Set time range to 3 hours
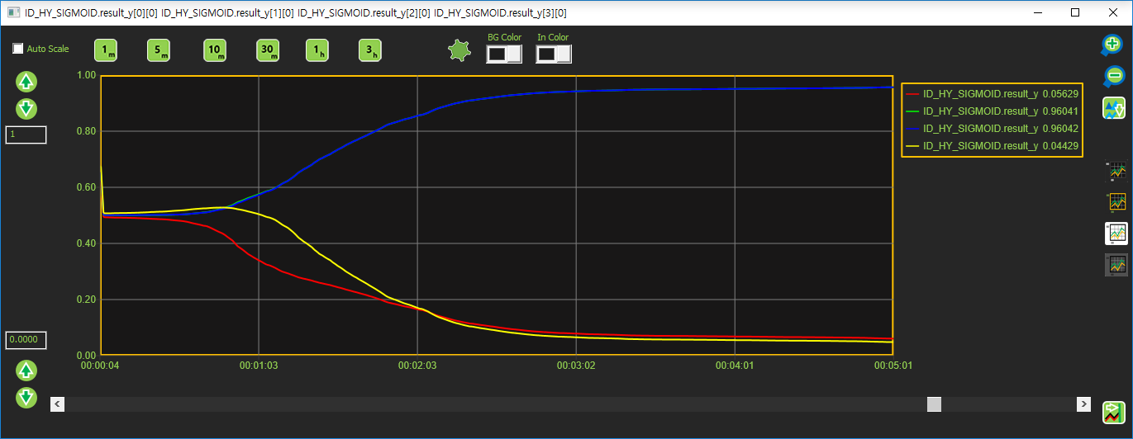Screen dimensions: 1133x439 tap(370, 51)
